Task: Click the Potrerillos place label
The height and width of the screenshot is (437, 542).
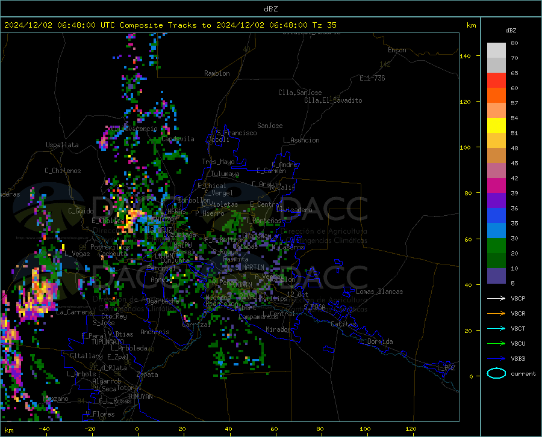Action: [110, 247]
